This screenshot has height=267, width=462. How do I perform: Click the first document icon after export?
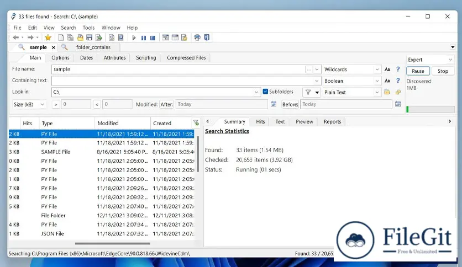point(112,38)
